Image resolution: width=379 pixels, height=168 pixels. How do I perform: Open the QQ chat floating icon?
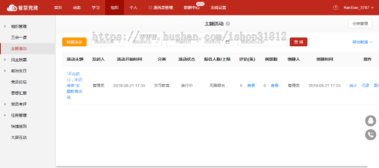[371, 121]
